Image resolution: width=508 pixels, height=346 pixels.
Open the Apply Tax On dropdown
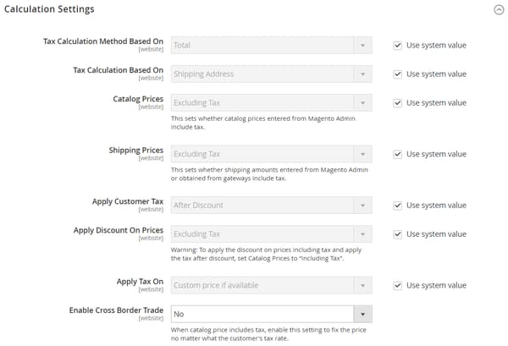271,285
